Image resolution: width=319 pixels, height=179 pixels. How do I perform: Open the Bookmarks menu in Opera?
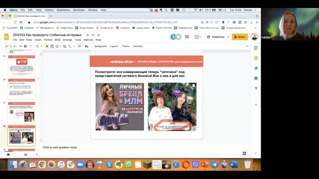63,10
